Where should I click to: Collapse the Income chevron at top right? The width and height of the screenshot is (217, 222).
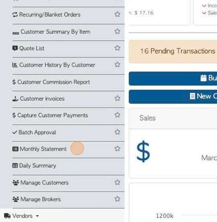pyautogui.click(x=204, y=5)
